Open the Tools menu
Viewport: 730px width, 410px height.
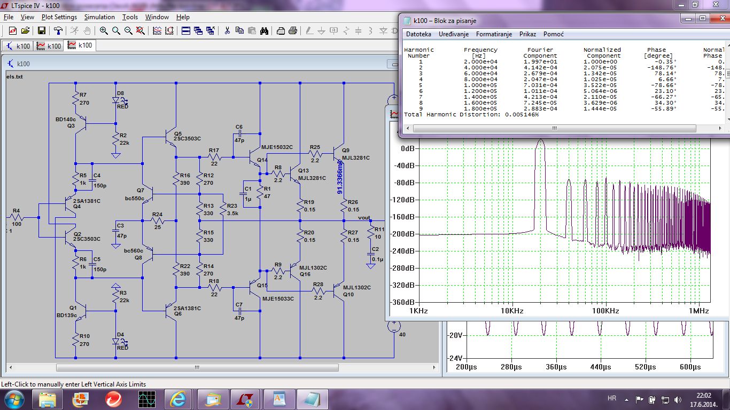[x=130, y=17]
